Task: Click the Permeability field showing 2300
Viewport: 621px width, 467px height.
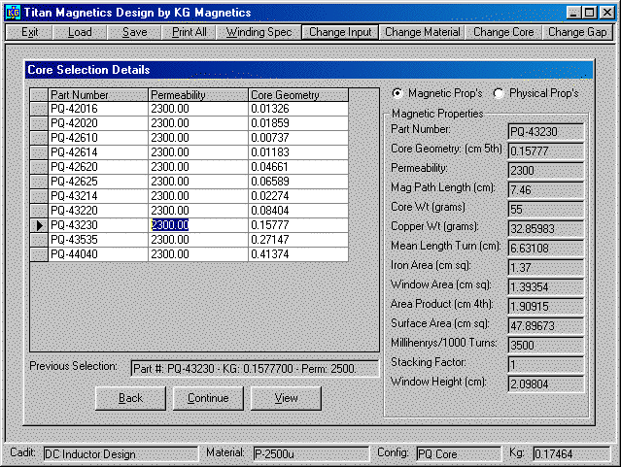Action: click(x=546, y=171)
